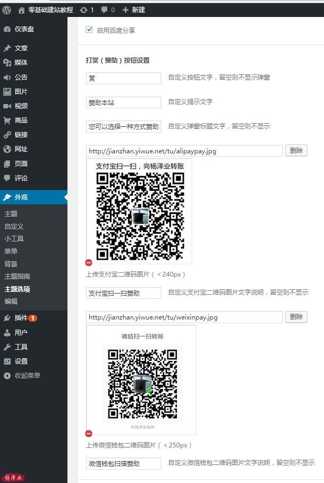324x483 pixels.
Task: Click 自定义按钮文字，留空则不显示弹窗 description
Action: (219, 77)
